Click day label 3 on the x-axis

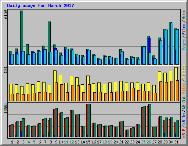pos(23,142)
